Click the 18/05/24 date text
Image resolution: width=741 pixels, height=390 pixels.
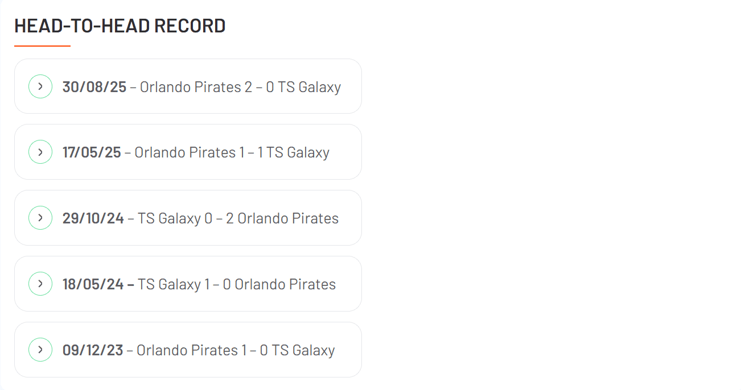pyautogui.click(x=93, y=284)
